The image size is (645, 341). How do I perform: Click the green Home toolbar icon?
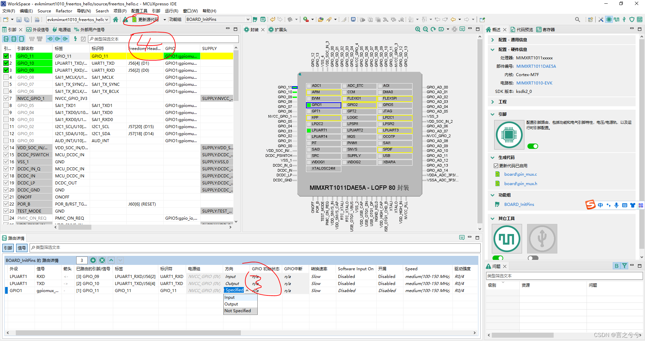(116, 19)
